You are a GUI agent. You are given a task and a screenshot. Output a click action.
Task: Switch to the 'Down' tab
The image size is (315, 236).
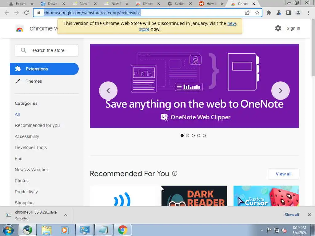click(53, 4)
